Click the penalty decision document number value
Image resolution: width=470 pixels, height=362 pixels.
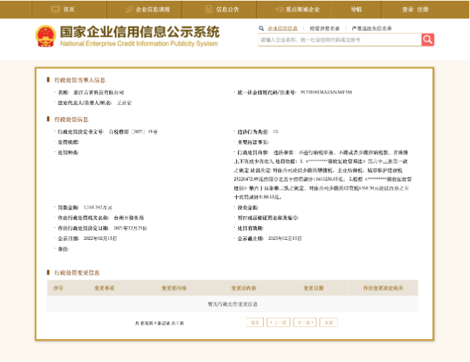133,131
